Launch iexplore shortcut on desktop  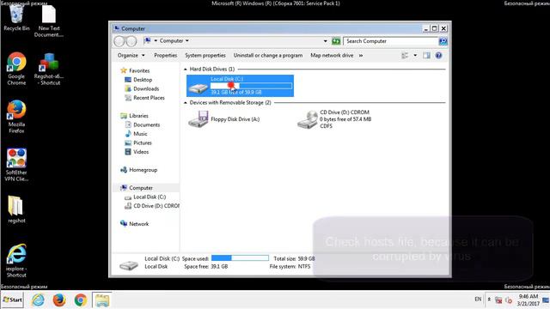(16, 261)
